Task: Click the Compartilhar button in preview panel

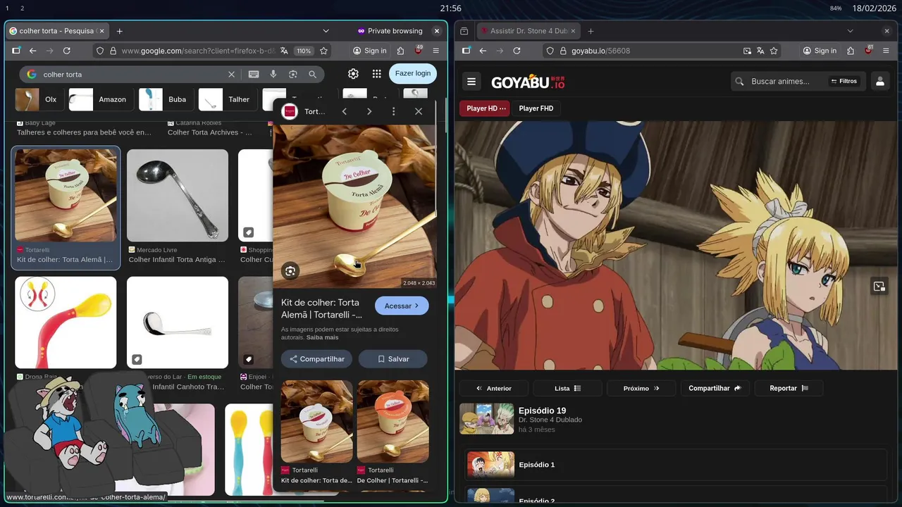Action: click(316, 359)
